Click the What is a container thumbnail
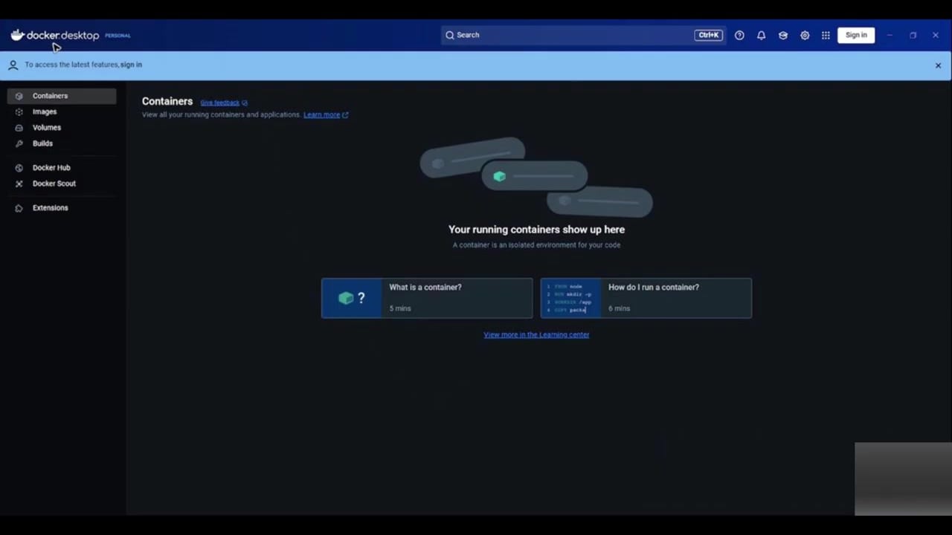The image size is (952, 535). pyautogui.click(x=352, y=298)
